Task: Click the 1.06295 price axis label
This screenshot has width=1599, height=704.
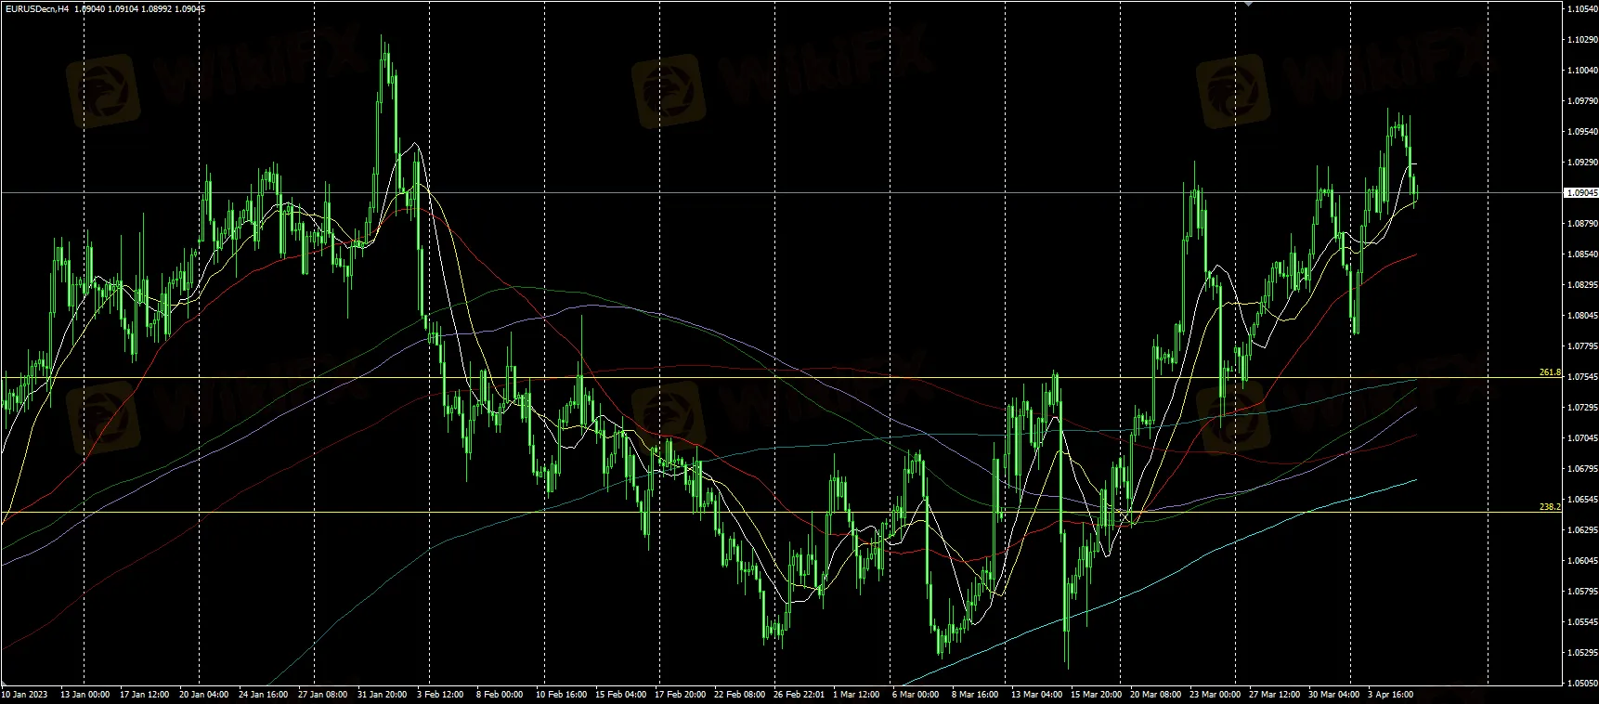Action: point(1580,530)
